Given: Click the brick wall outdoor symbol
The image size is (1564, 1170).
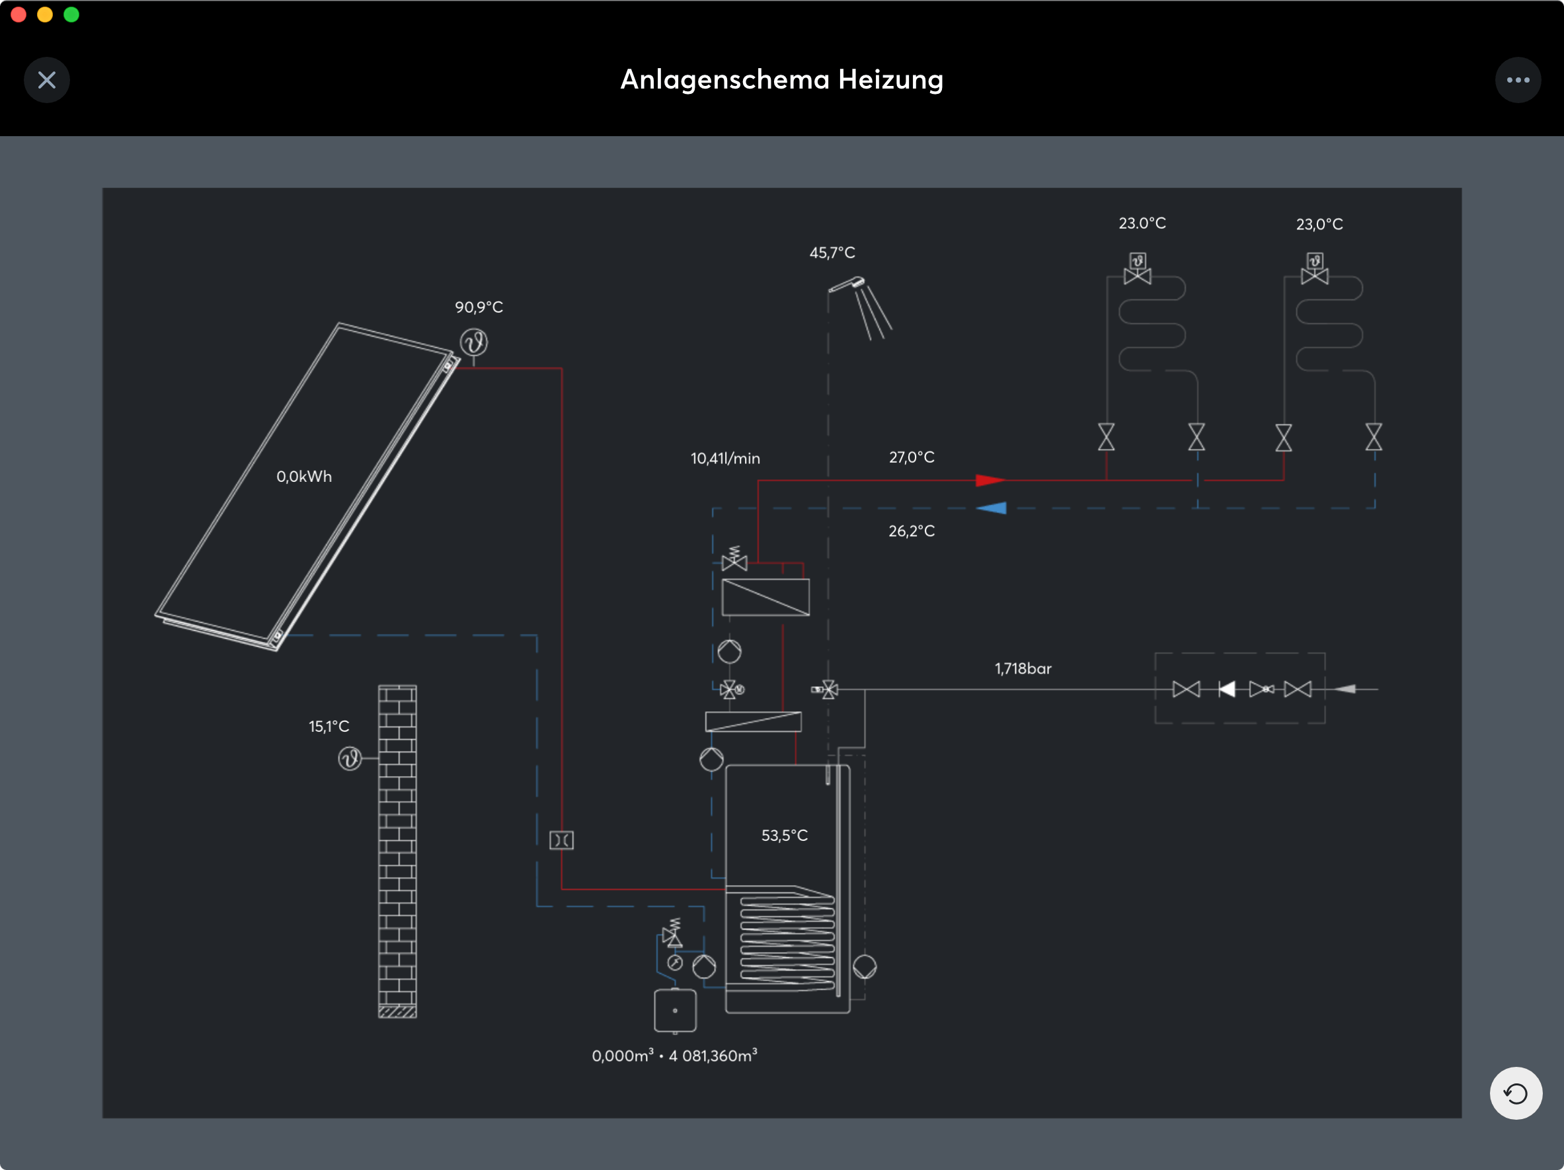Looking at the screenshot, I should tap(397, 851).
